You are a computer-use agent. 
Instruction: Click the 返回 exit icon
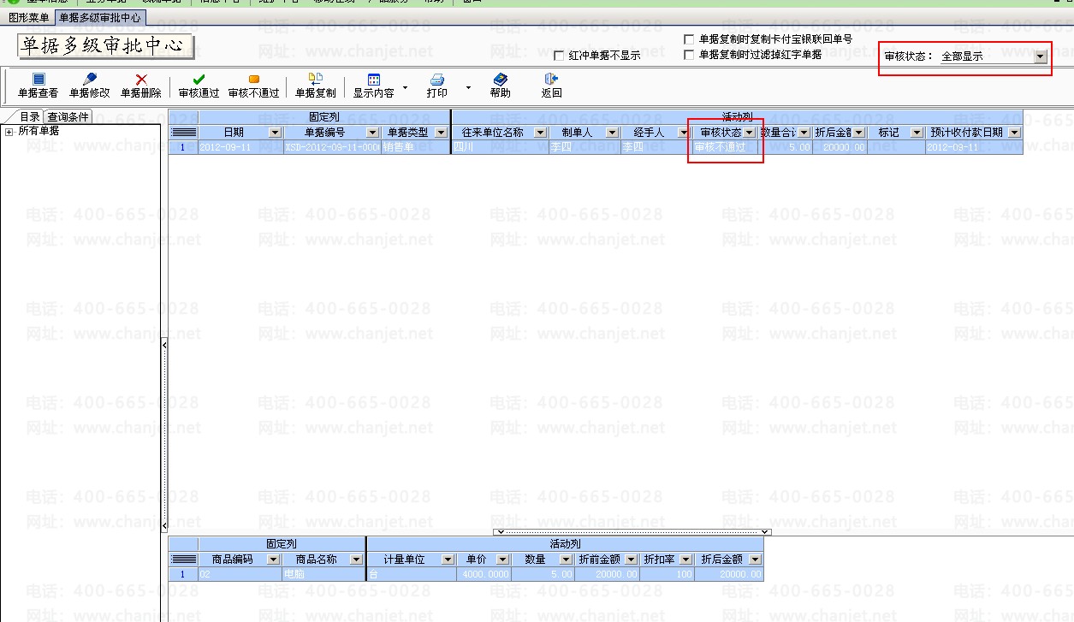coord(552,80)
